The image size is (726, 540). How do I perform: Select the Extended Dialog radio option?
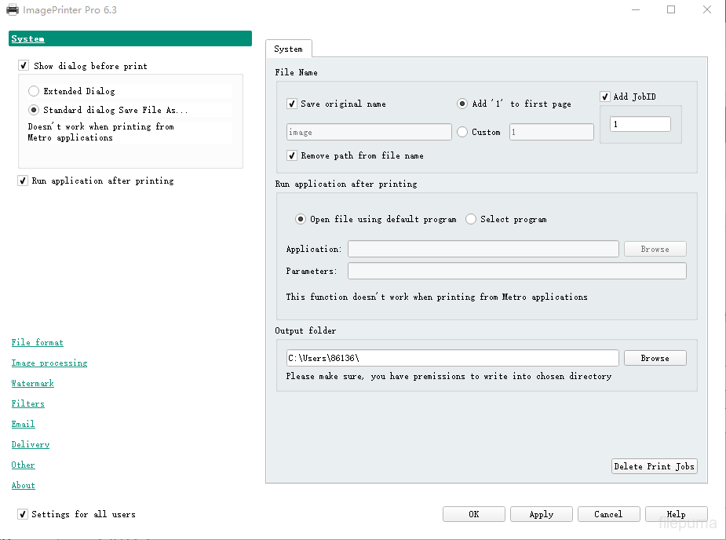[x=34, y=91]
